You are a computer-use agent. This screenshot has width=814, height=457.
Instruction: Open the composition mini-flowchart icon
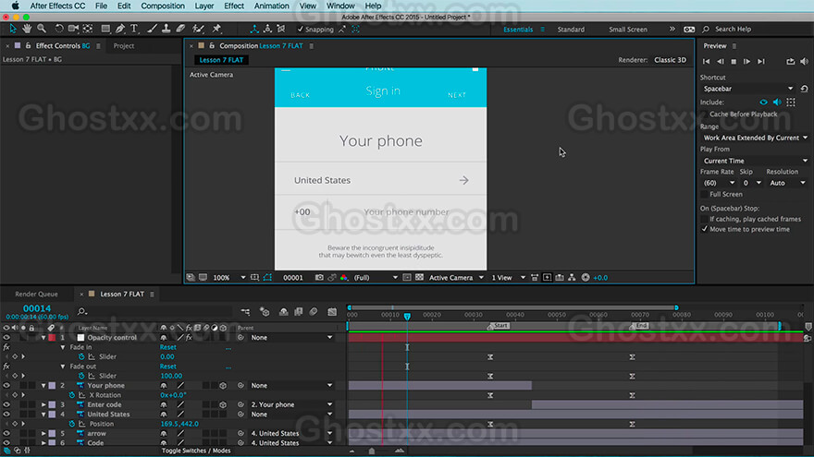[245, 311]
